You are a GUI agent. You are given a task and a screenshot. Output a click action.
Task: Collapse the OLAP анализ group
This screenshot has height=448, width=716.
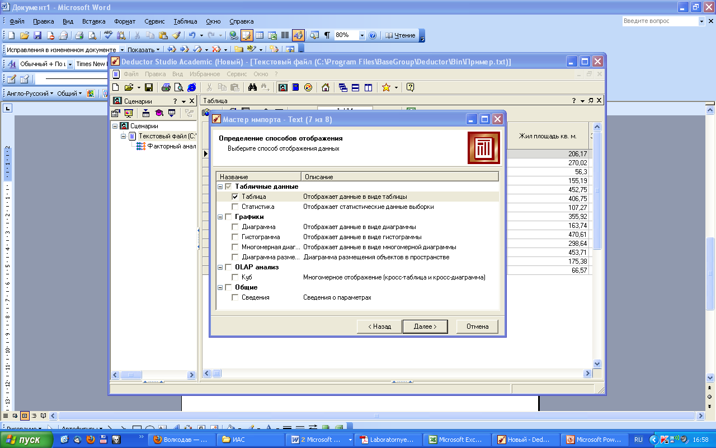pyautogui.click(x=220, y=267)
